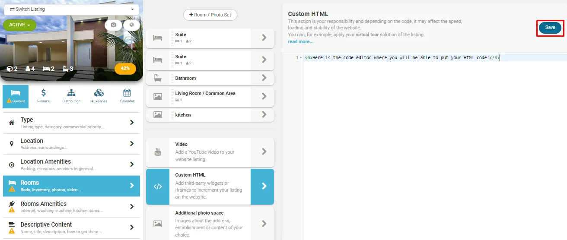Click the 42% completion progress badge

[x=125, y=68]
